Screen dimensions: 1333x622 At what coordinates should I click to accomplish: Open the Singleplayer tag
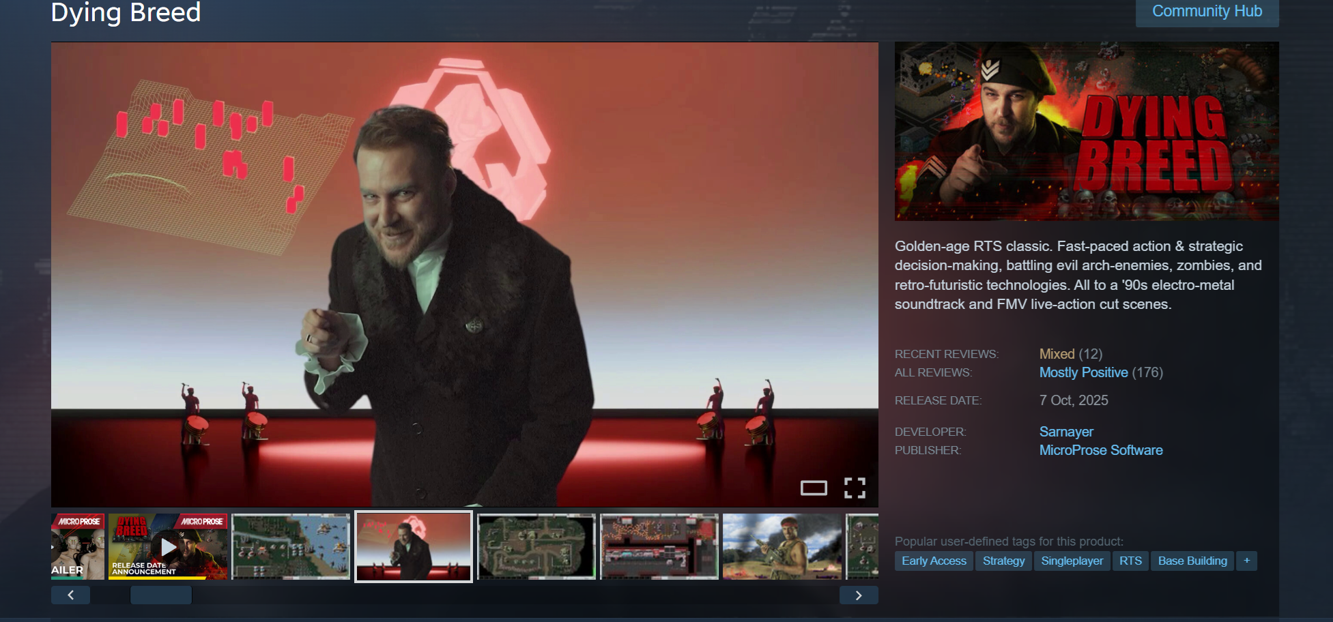click(1072, 561)
